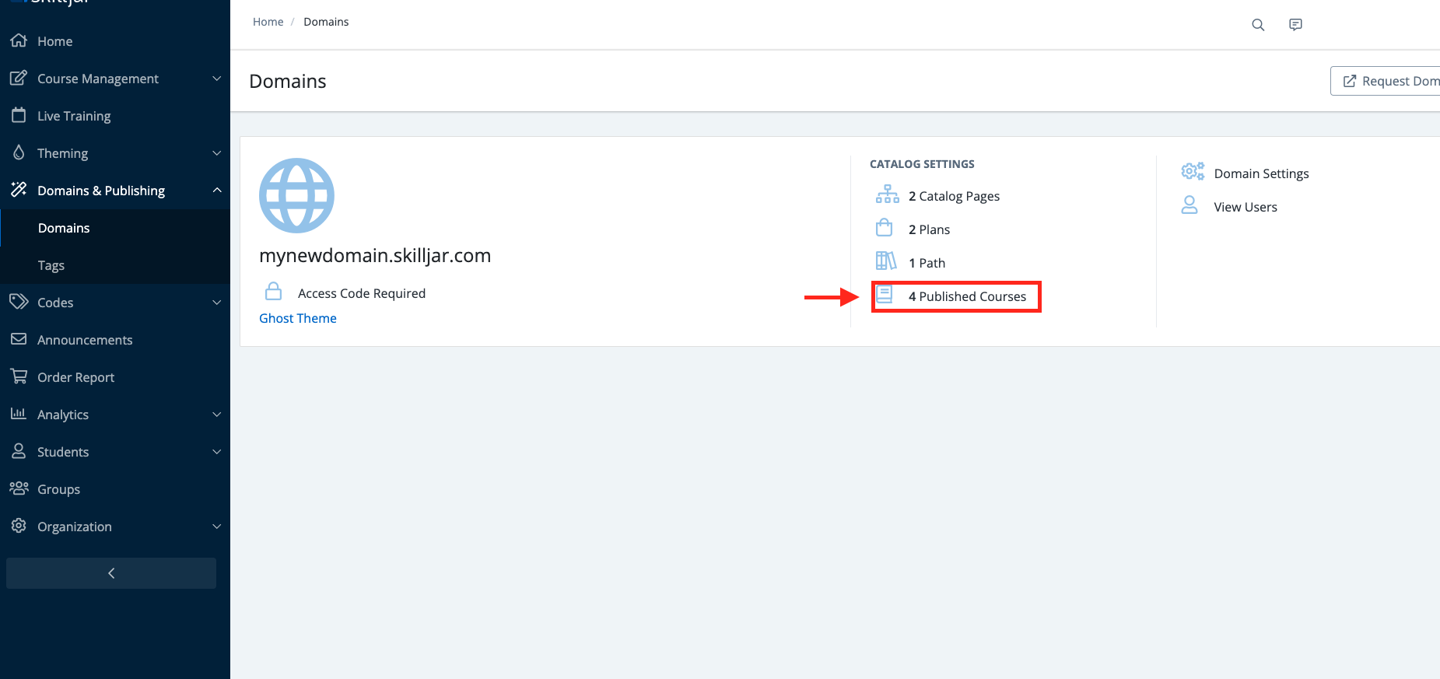Open the Order Report page
The image size is (1440, 679).
click(75, 377)
